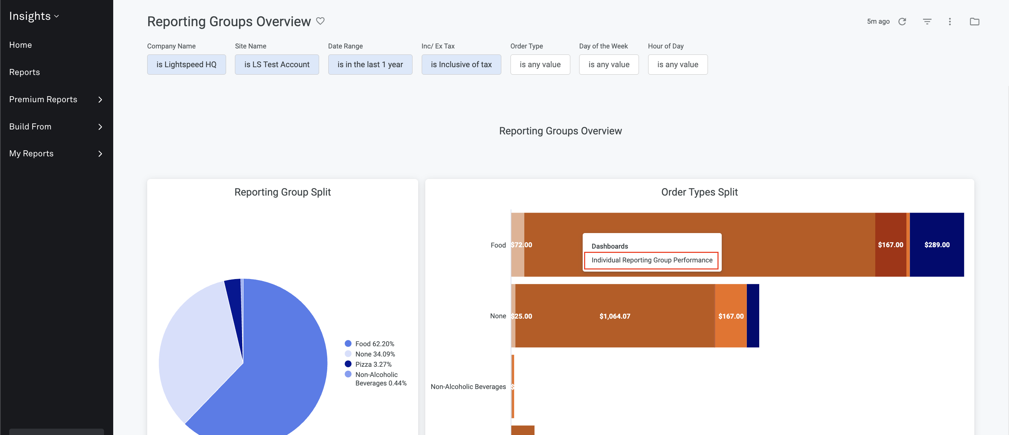Click the Non-Alcoholic Beverages legend color dot

tap(347, 374)
